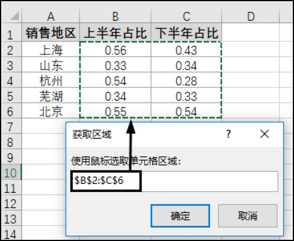Click cell 上海
This screenshot has height=241, width=294.
coord(51,49)
